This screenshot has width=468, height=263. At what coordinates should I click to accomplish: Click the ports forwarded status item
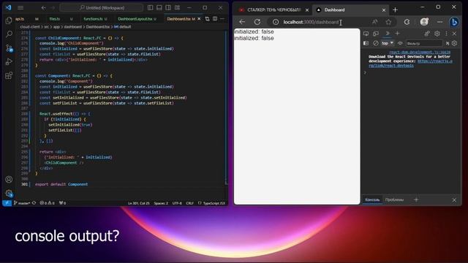tap(62, 203)
